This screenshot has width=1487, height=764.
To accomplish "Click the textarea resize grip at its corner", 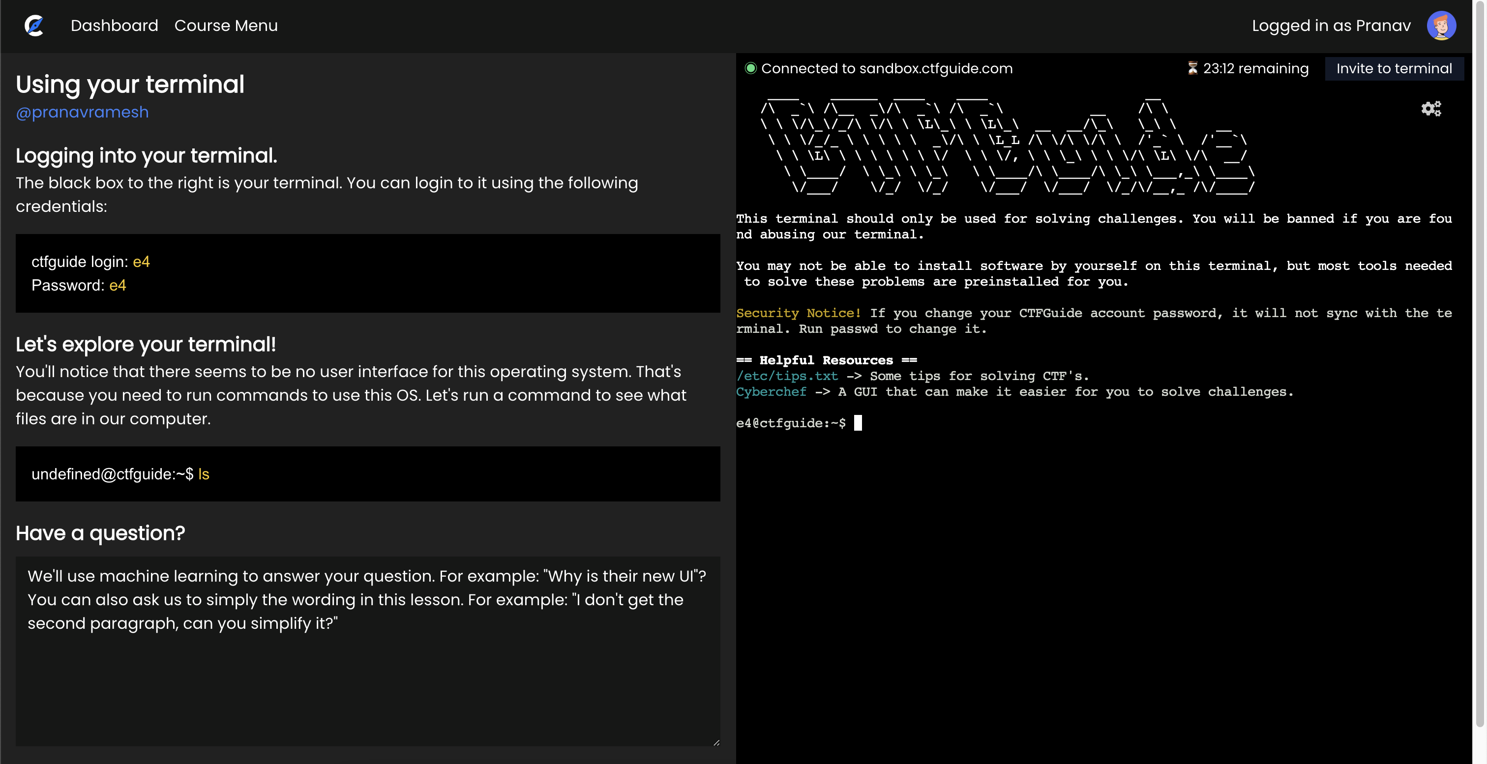I will [x=717, y=743].
